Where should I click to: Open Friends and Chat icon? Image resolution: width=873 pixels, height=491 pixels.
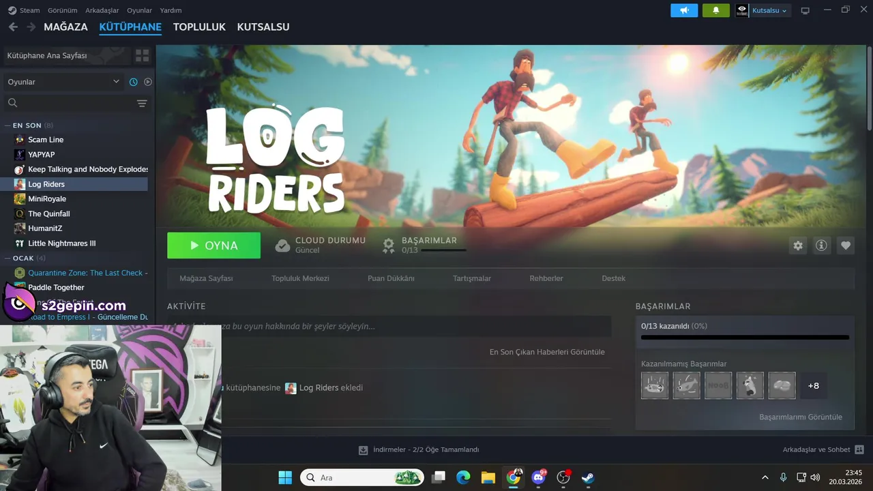click(x=859, y=449)
